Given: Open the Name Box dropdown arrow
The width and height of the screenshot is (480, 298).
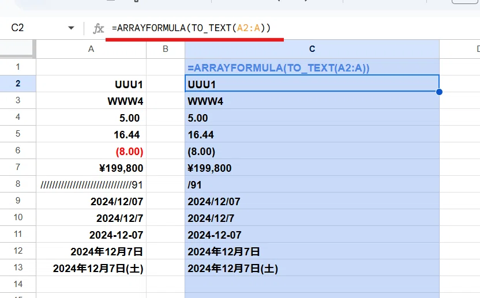Looking at the screenshot, I should click(71, 28).
